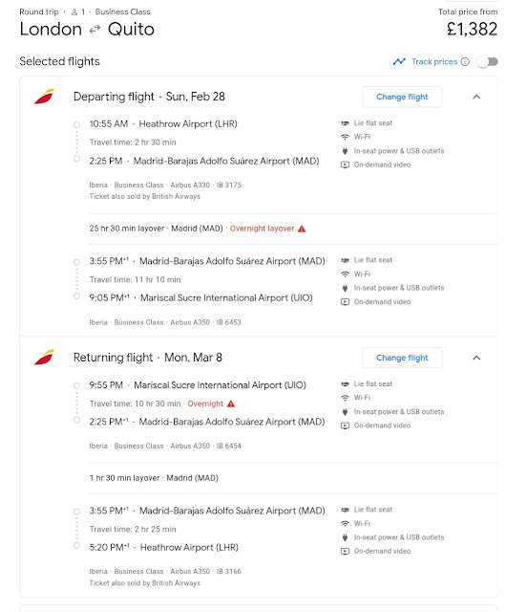
Task: Click the Track prices trend line icon
Action: (x=399, y=61)
